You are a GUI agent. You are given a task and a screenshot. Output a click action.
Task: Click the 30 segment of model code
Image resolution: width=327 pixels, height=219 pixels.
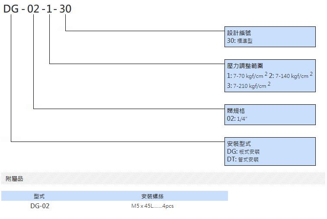[65, 9]
